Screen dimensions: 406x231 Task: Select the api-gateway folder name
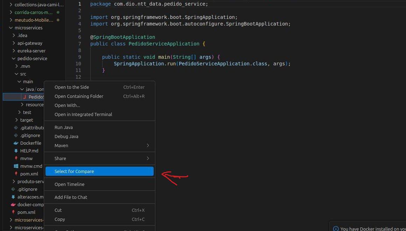coord(30,43)
